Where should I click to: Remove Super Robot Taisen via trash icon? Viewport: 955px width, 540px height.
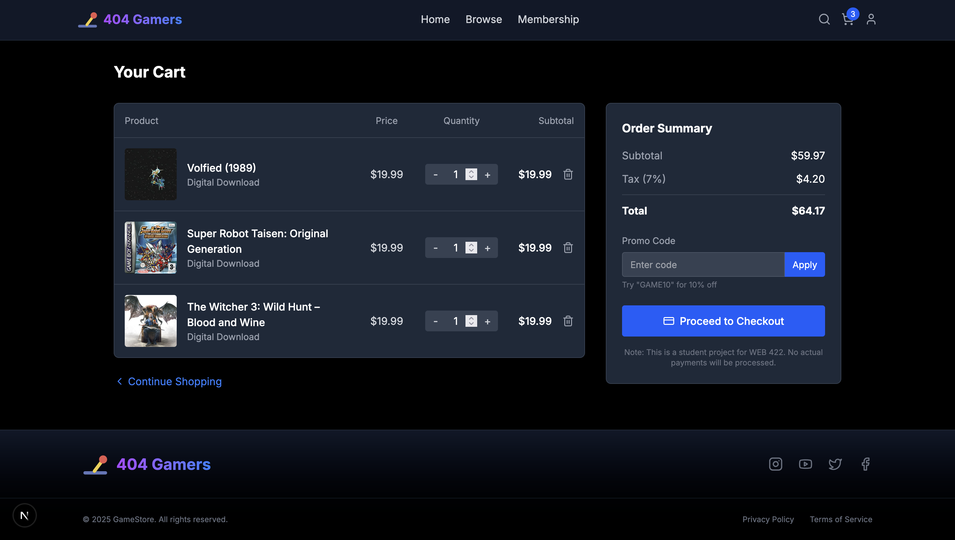[x=568, y=248]
